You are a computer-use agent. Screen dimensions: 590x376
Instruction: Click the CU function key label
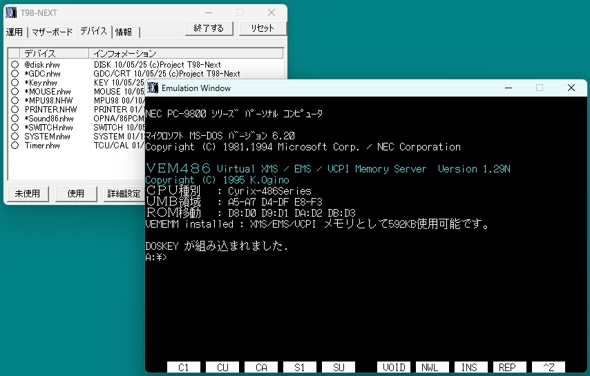click(x=222, y=367)
